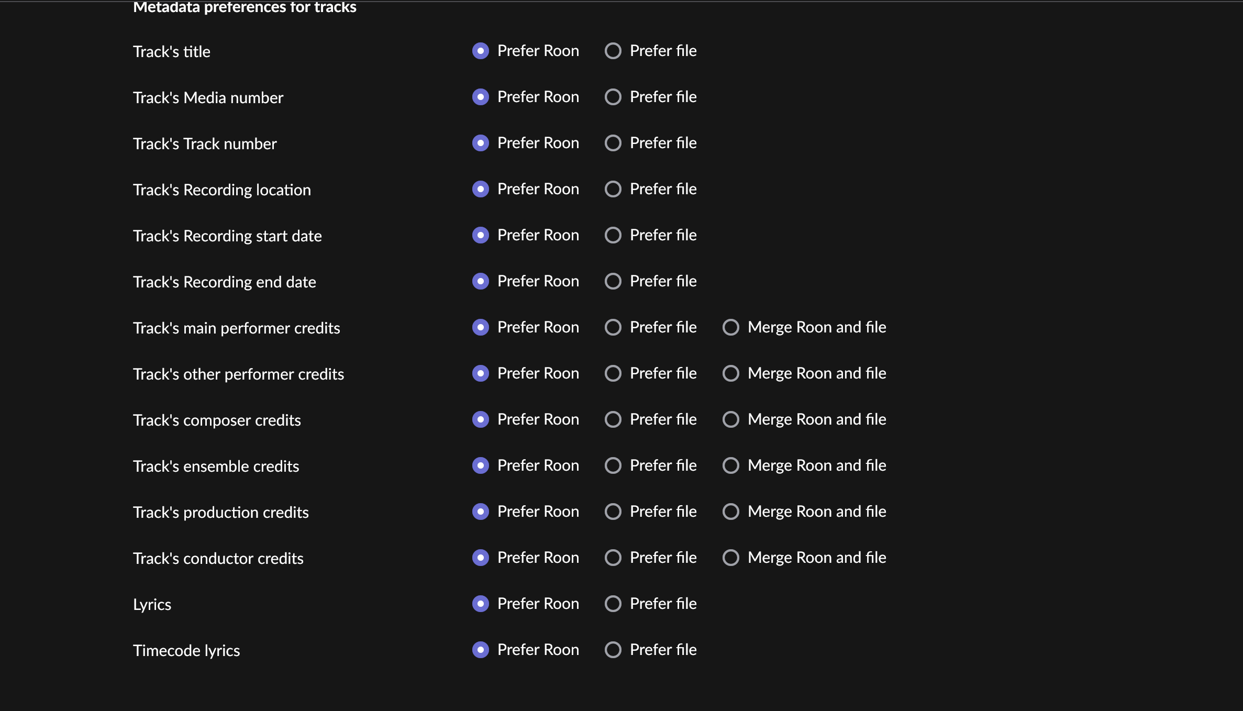Select Prefer Roon for conductor credits
Viewport: 1243px width, 711px height.
481,558
